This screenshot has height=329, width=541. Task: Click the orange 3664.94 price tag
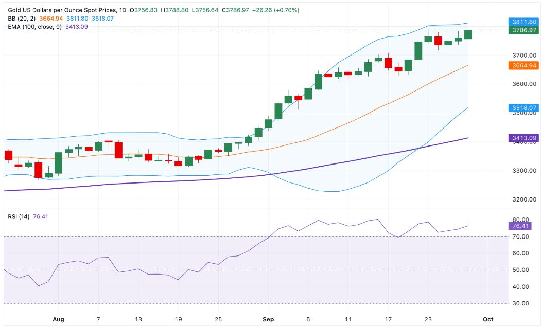pos(523,65)
